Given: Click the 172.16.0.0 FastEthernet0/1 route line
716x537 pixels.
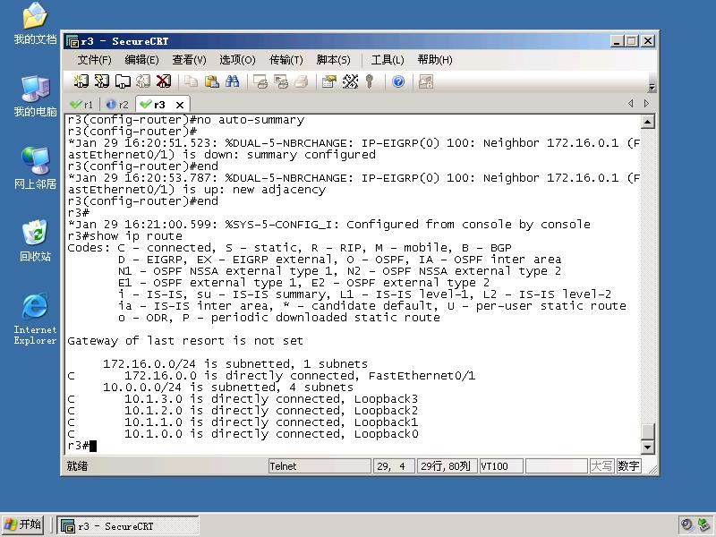Looking at the screenshot, I should (x=271, y=376).
